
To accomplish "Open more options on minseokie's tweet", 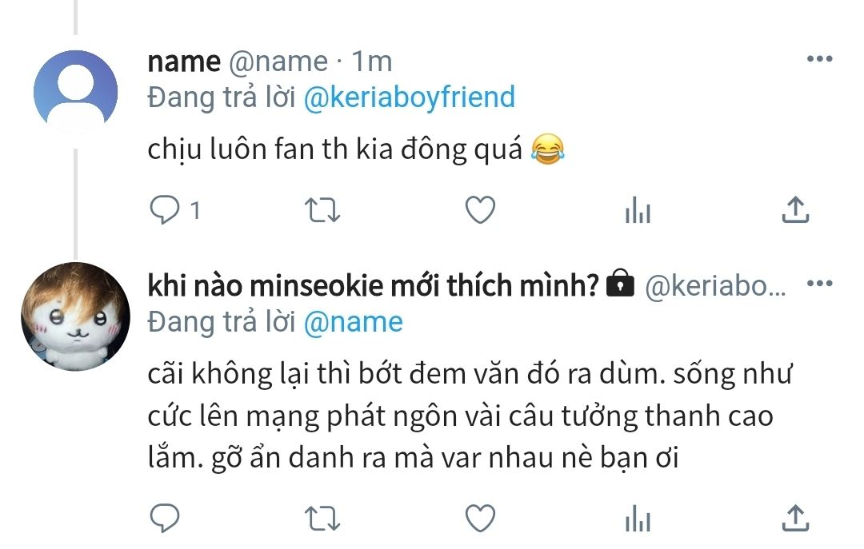I will [x=820, y=284].
